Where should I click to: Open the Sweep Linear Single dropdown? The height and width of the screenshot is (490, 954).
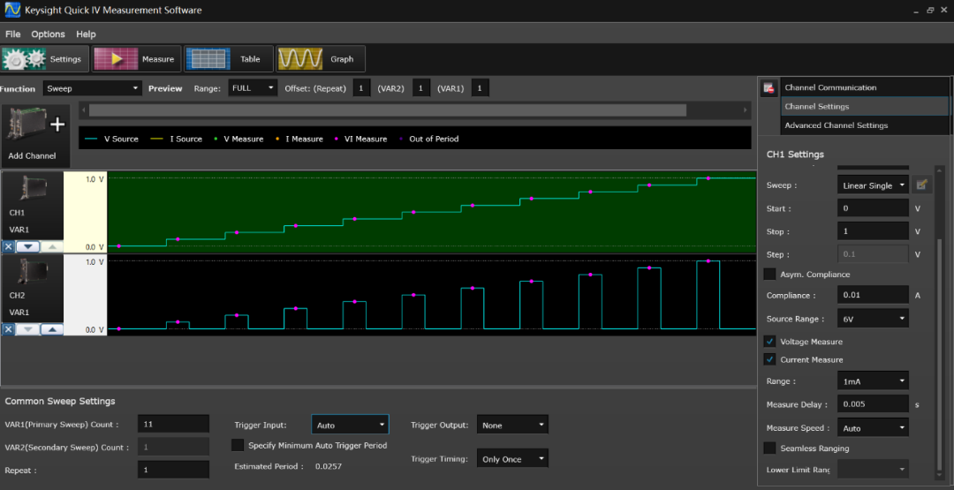point(873,185)
